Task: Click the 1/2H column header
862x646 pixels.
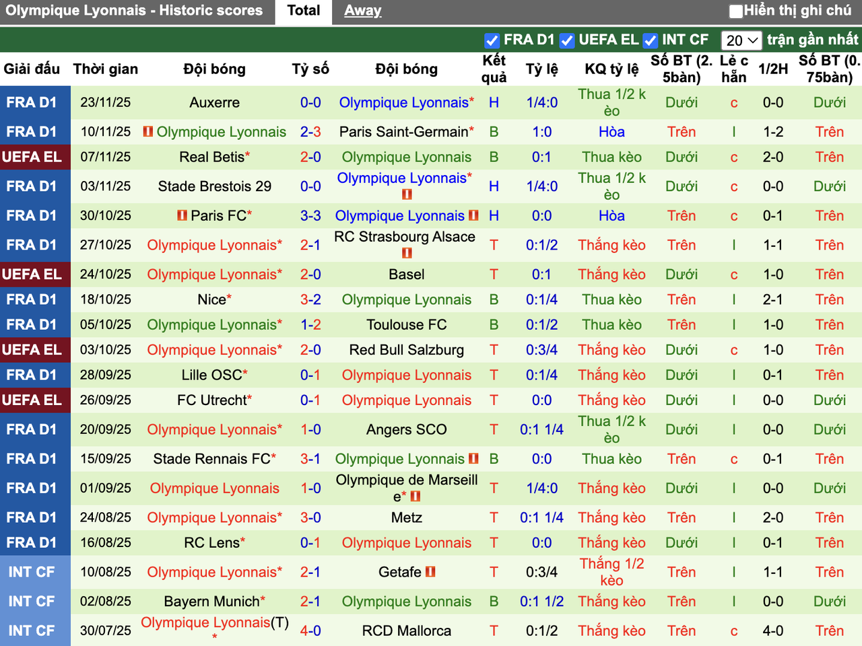Action: [773, 69]
